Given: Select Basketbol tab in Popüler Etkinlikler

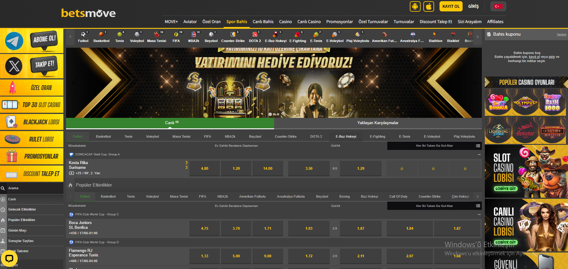Looking at the screenshot, I should click(108, 196).
